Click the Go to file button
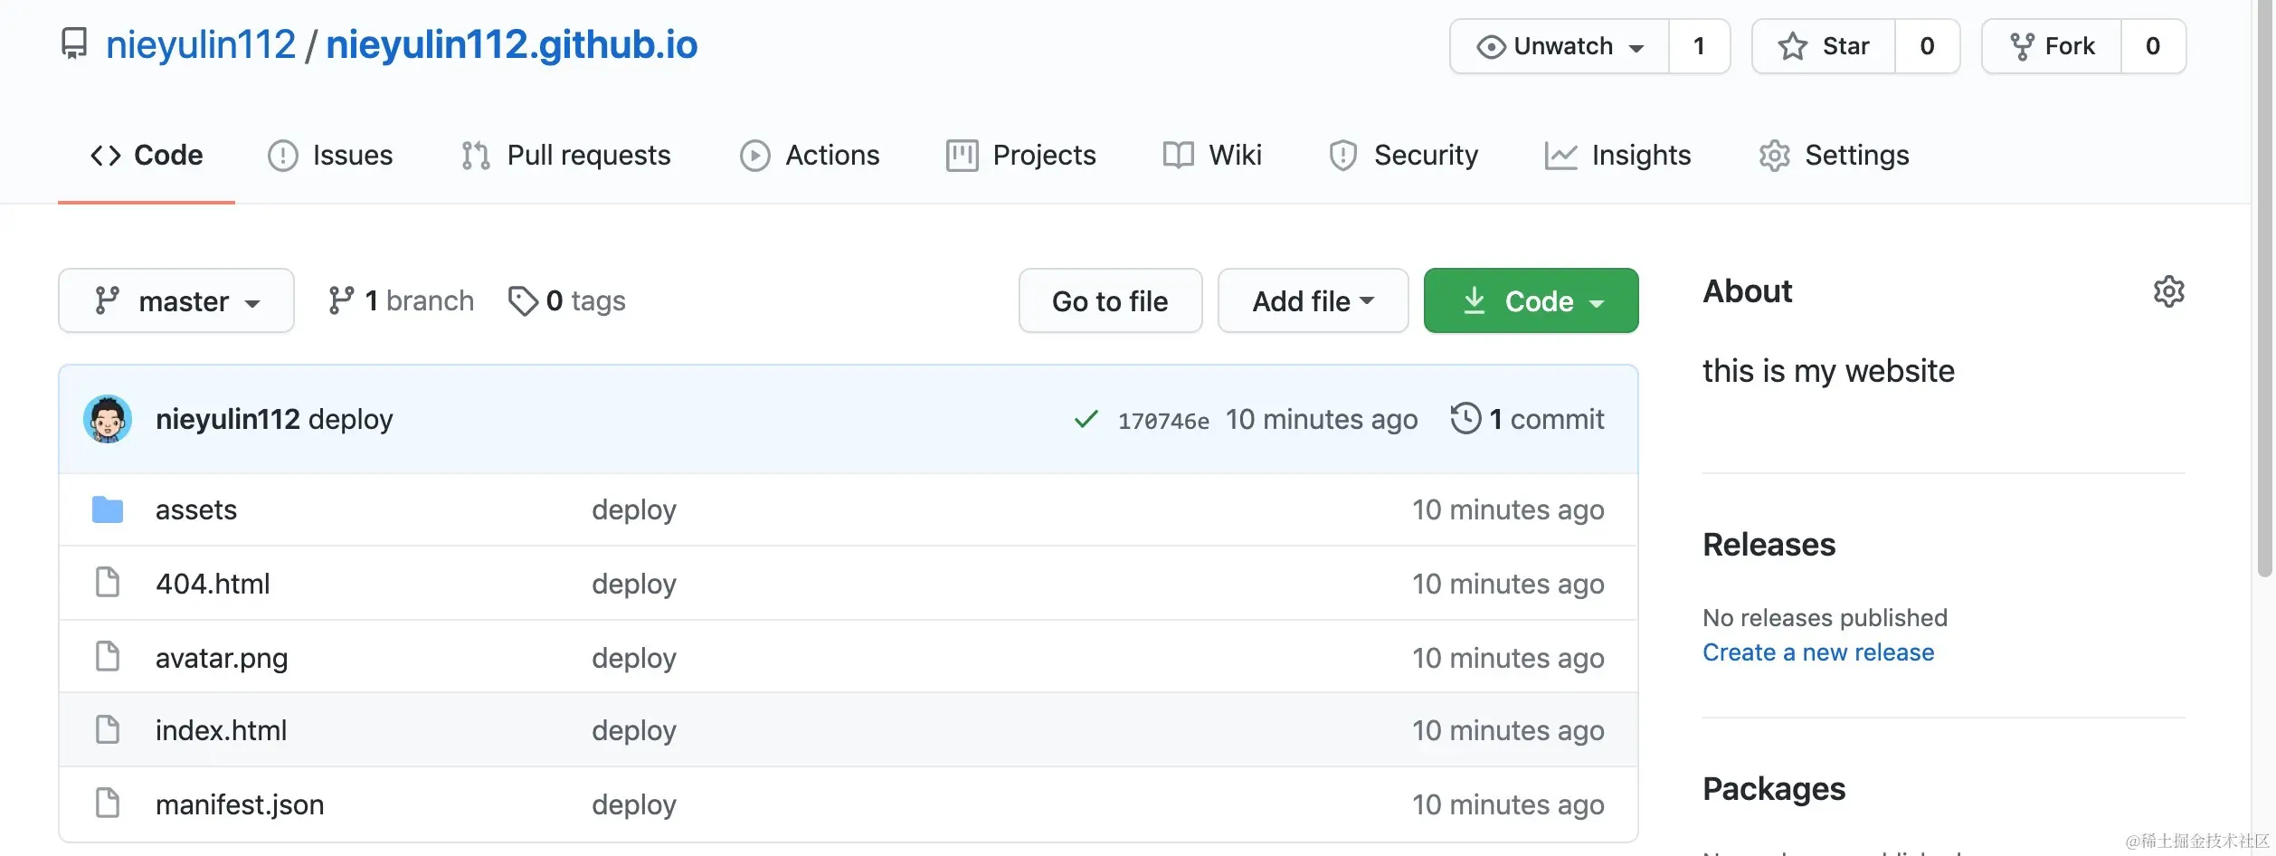Screen dimensions: 2276x856 tap(1110, 300)
